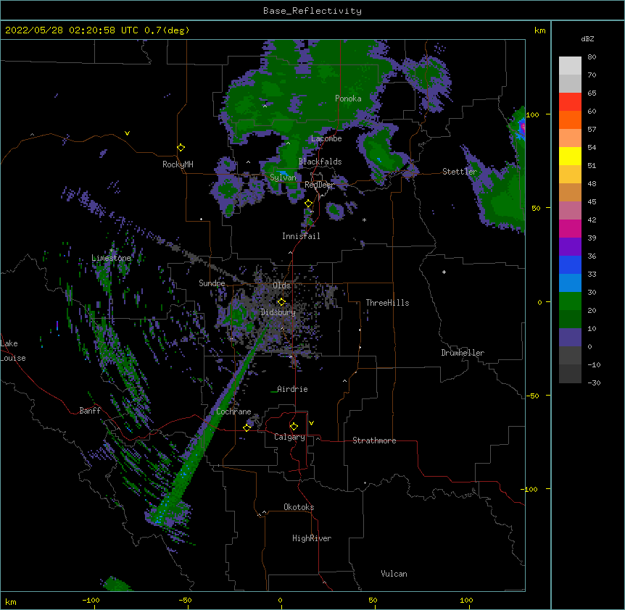The image size is (625, 610).
Task: Click the Cochrane label
Action: (x=233, y=411)
